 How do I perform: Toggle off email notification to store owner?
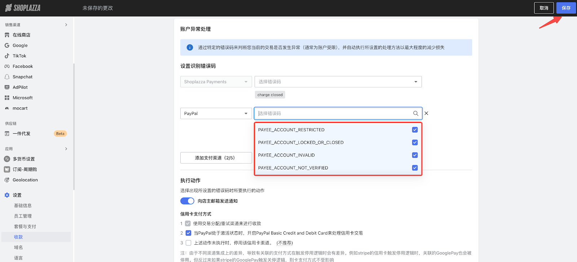pyautogui.click(x=187, y=201)
